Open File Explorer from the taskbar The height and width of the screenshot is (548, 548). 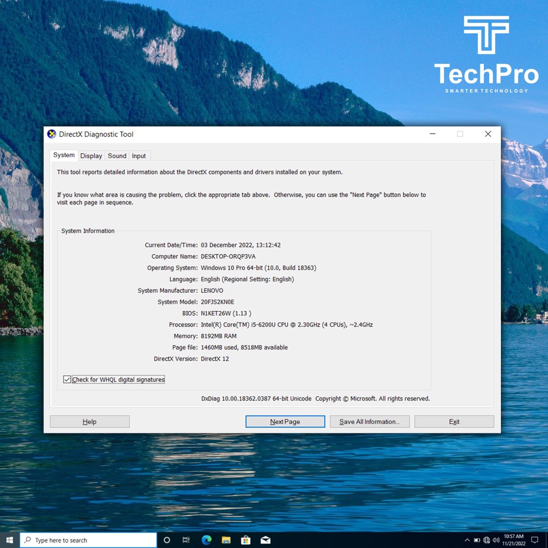(x=226, y=540)
